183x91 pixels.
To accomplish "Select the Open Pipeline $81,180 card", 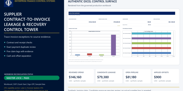I will coord(137,76).
